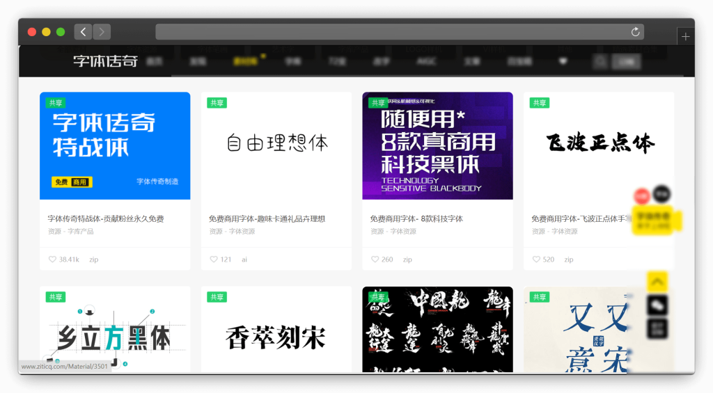The height and width of the screenshot is (393, 713).
Task: Click the zip label beside 520
Action: [x=569, y=259]
